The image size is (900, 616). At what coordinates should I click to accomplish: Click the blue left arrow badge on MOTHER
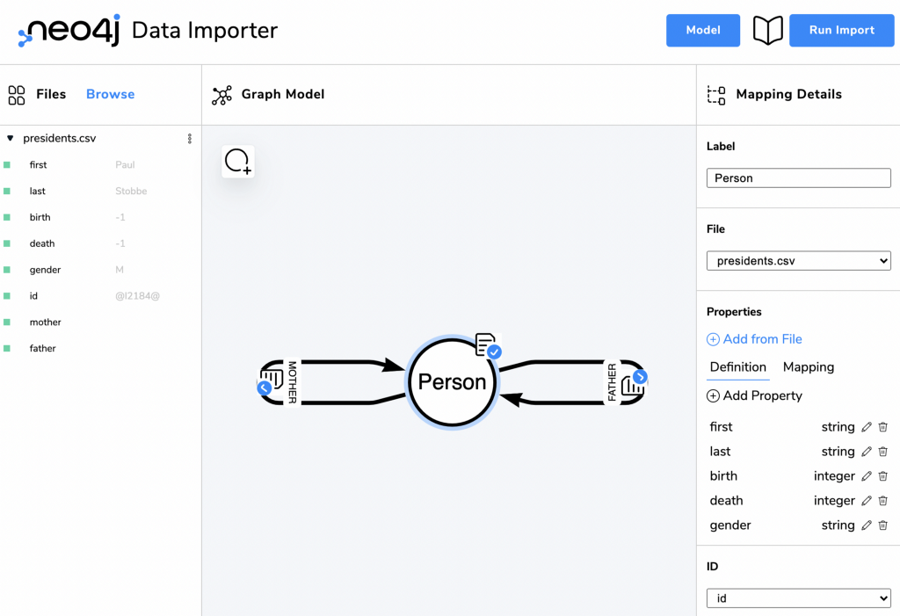pos(264,388)
